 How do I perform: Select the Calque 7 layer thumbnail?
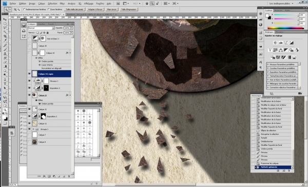pos(34,135)
